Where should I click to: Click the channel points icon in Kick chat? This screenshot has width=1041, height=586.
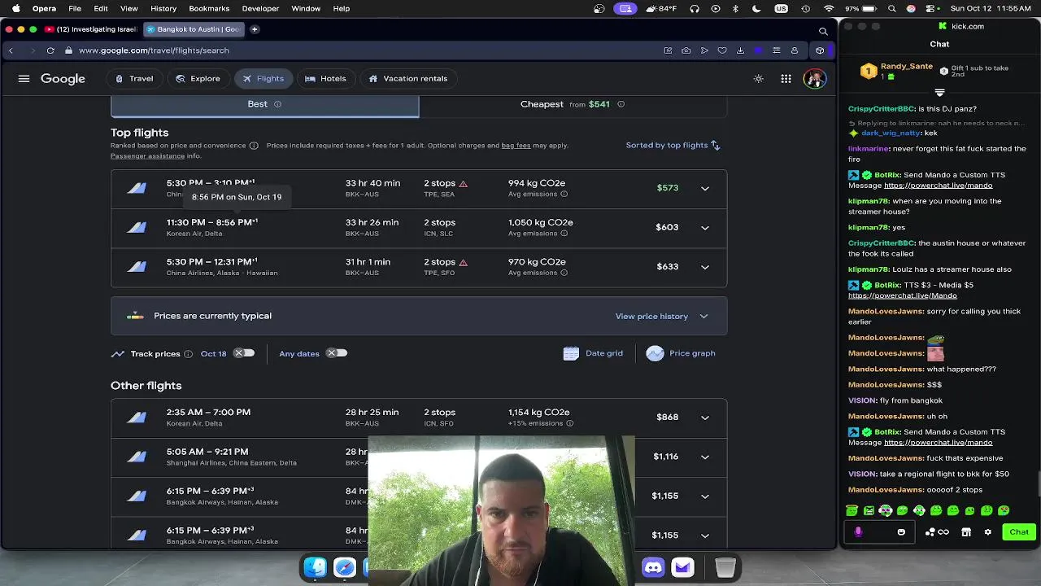938,532
